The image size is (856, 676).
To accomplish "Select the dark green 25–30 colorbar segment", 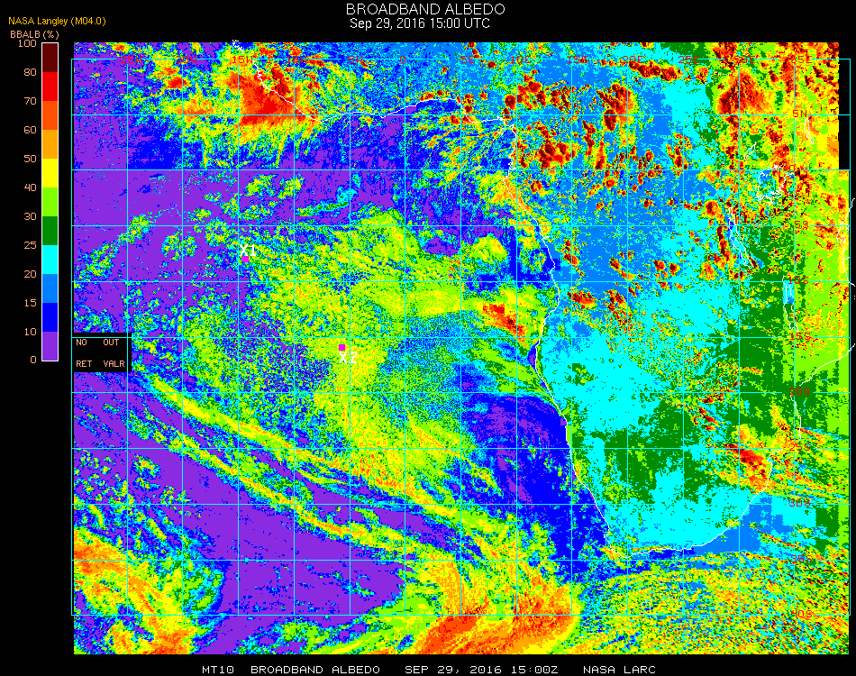I will click(x=50, y=231).
